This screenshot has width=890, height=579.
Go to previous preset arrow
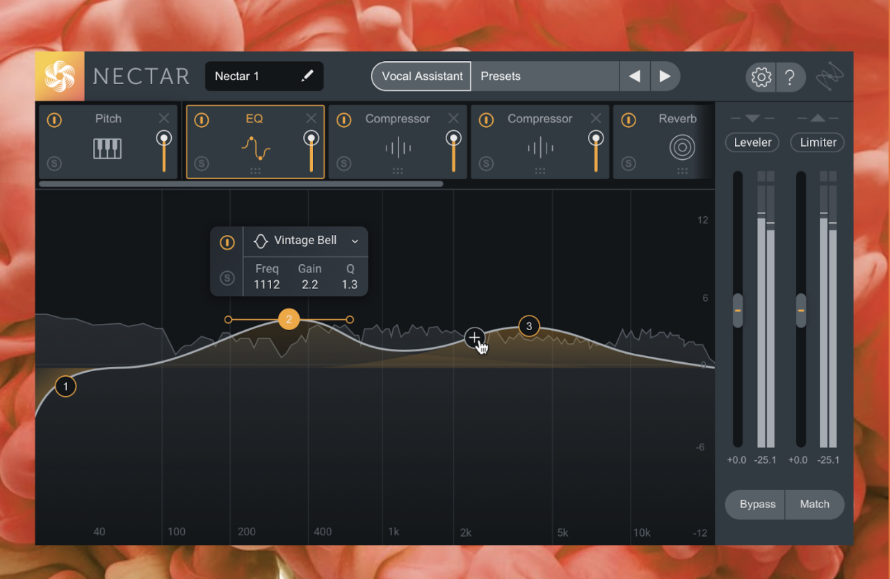pos(635,76)
